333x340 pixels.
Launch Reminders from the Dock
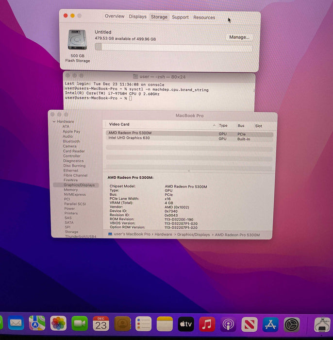point(143,324)
